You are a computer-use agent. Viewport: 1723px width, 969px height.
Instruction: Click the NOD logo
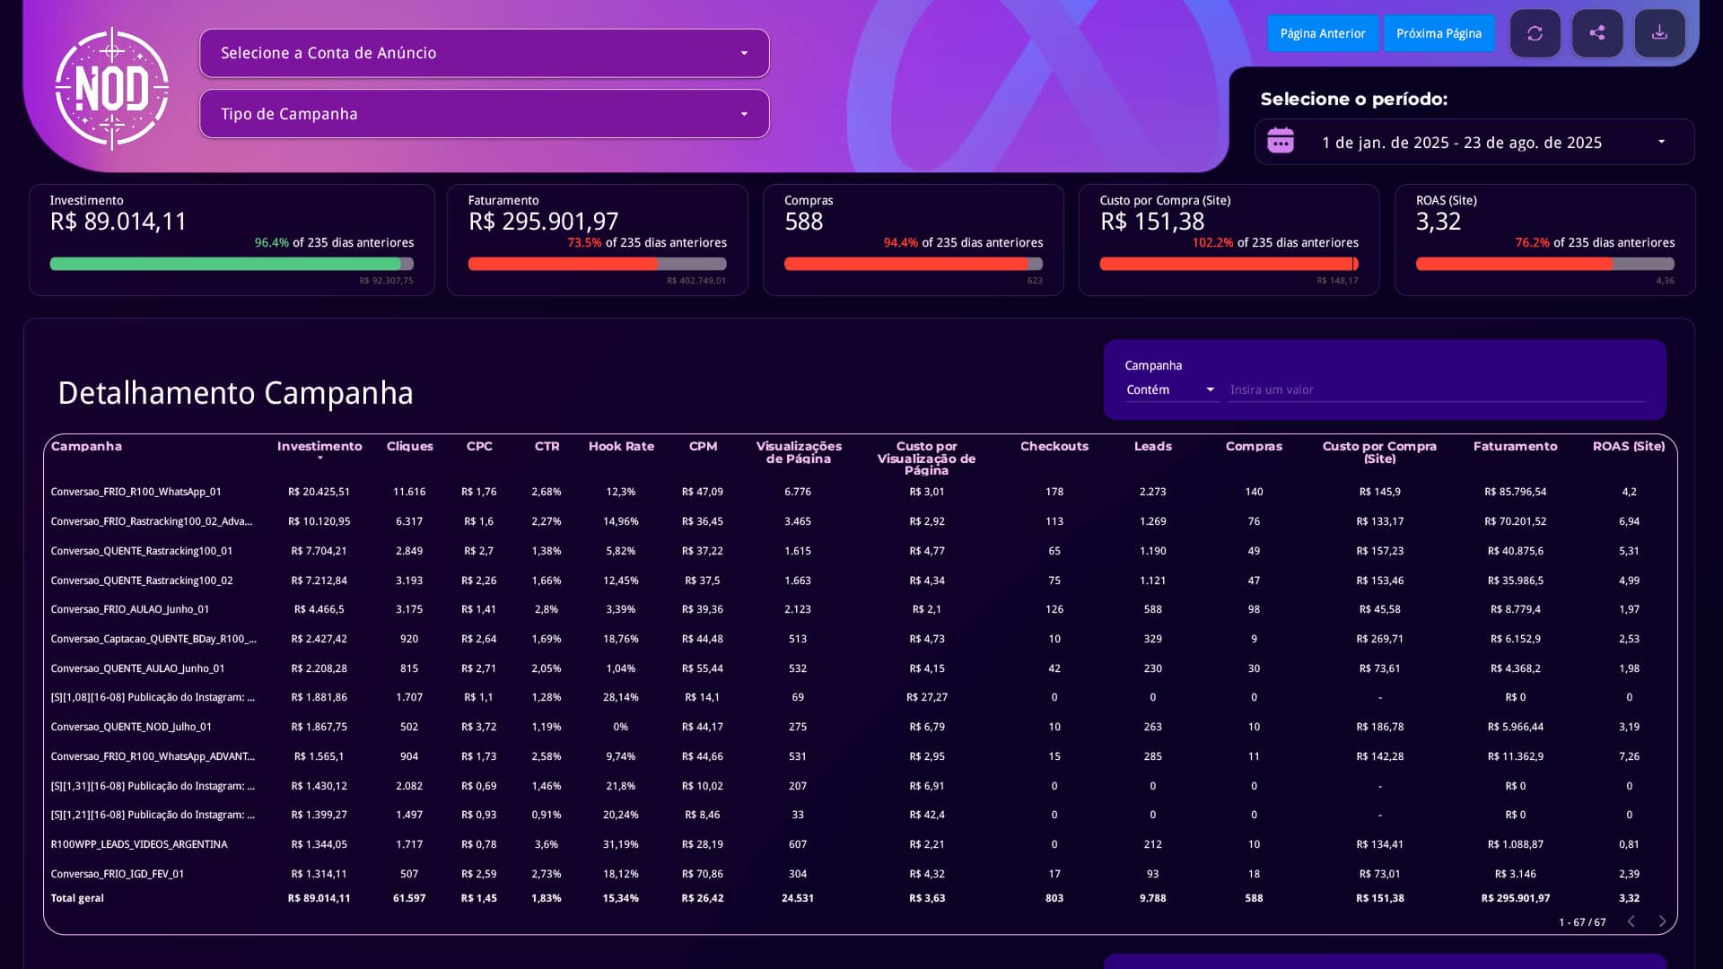coord(112,88)
